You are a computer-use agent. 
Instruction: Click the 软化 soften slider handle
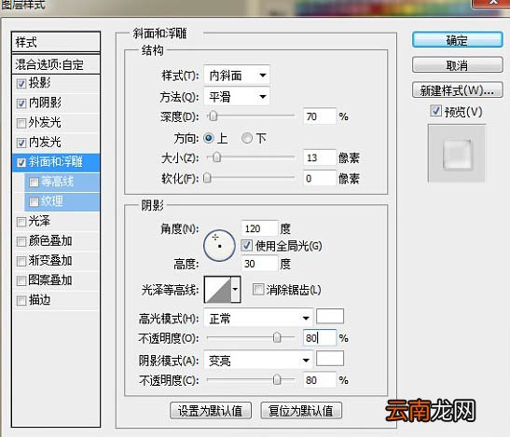point(207,178)
